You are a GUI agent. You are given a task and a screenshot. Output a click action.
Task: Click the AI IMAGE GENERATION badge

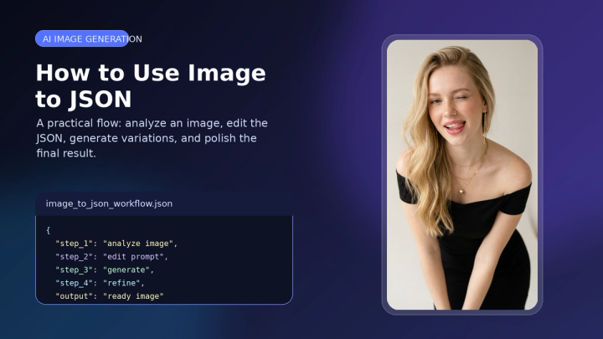[x=82, y=39]
